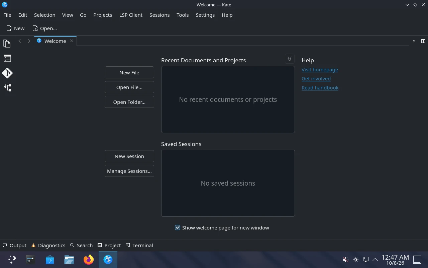
Task: Follow the Visit homepage link
Action: pos(320,70)
